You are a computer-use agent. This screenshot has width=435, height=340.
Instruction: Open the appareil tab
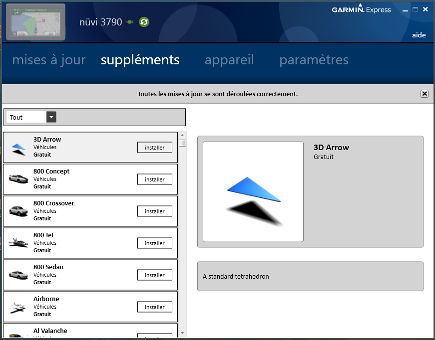click(229, 60)
